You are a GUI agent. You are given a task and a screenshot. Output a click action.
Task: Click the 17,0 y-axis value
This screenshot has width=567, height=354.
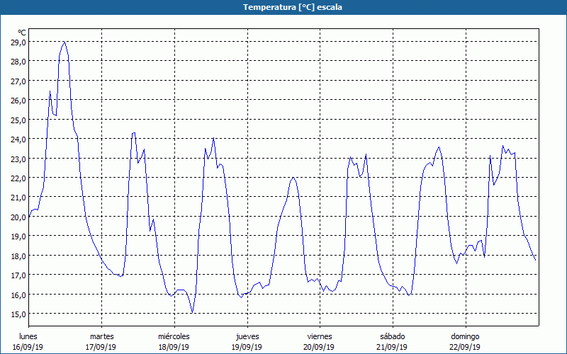click(x=18, y=275)
